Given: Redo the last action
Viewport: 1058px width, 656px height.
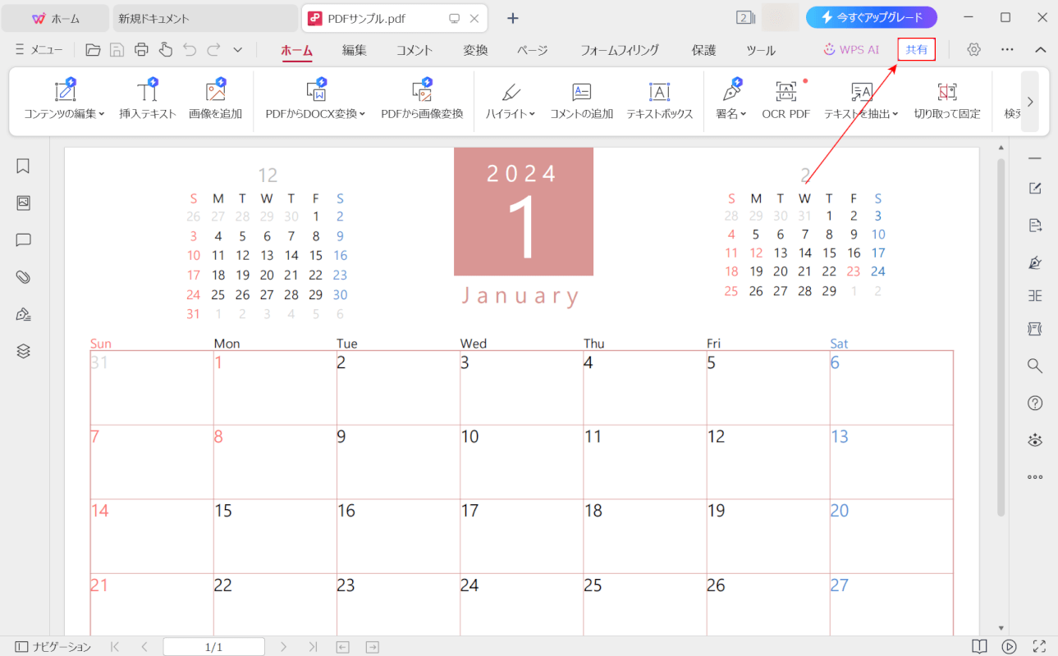Looking at the screenshot, I should click(x=213, y=50).
